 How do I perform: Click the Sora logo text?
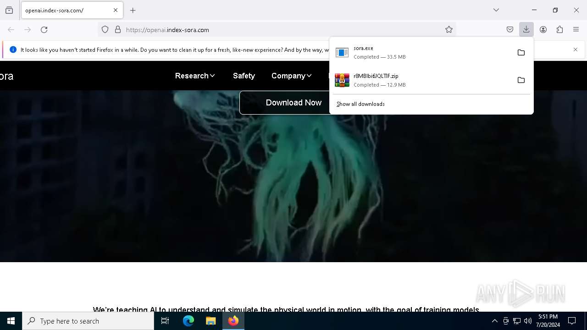pos(6,76)
